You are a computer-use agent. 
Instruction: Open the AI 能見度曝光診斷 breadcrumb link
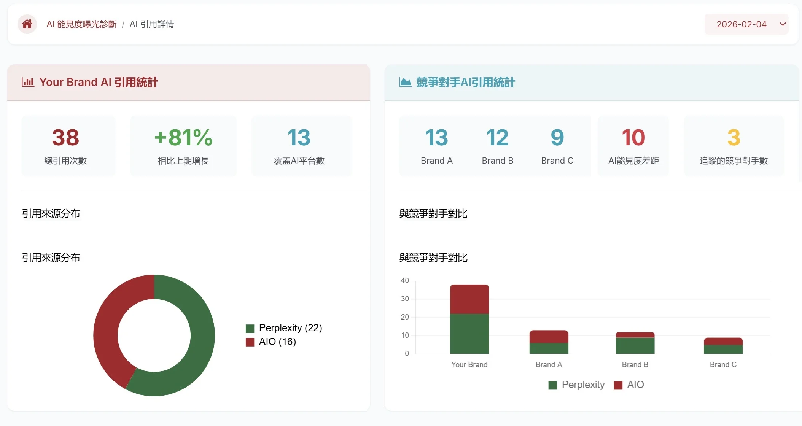[81, 24]
